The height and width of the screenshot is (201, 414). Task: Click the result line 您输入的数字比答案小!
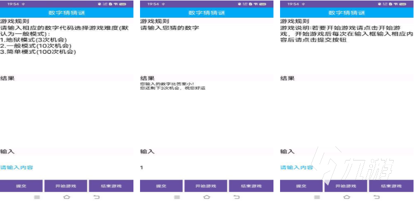coord(167,84)
